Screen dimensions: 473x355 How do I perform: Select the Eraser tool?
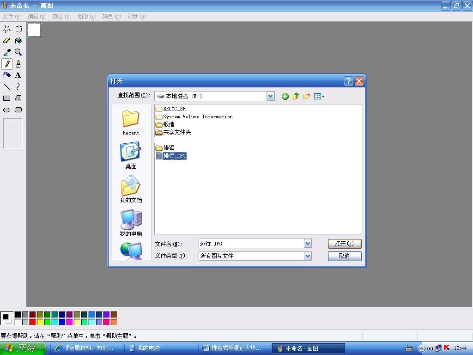tap(6, 40)
